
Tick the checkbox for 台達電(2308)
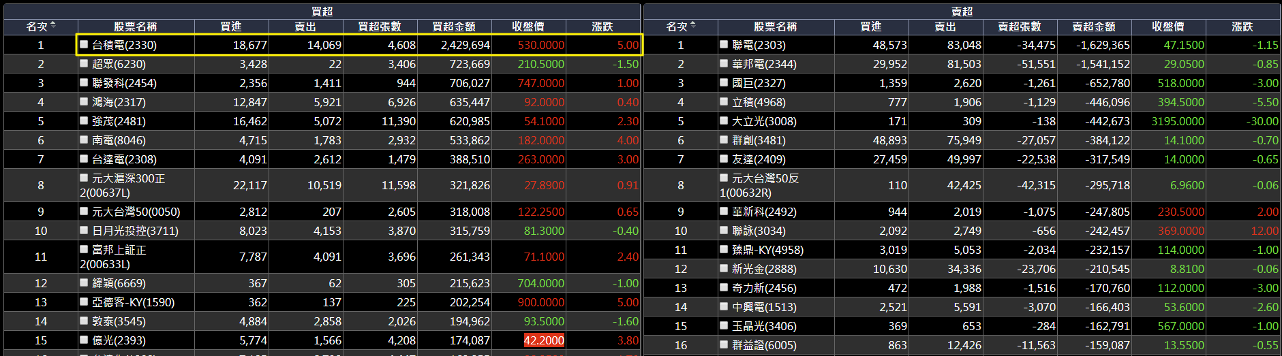click(x=84, y=159)
